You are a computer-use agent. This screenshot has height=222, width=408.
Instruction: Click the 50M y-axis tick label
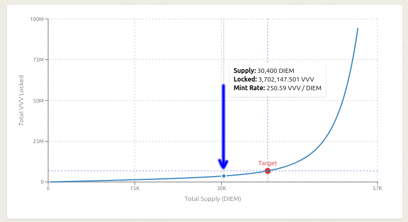pyautogui.click(x=38, y=100)
